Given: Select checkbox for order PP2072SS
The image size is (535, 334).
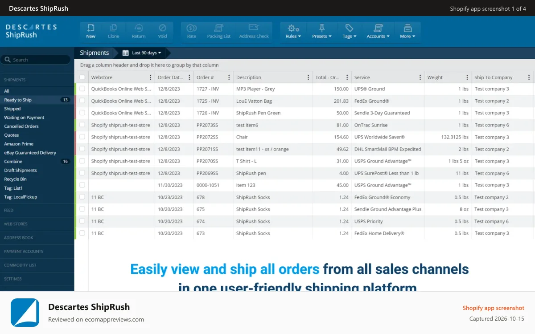Looking at the screenshot, I should point(82,137).
